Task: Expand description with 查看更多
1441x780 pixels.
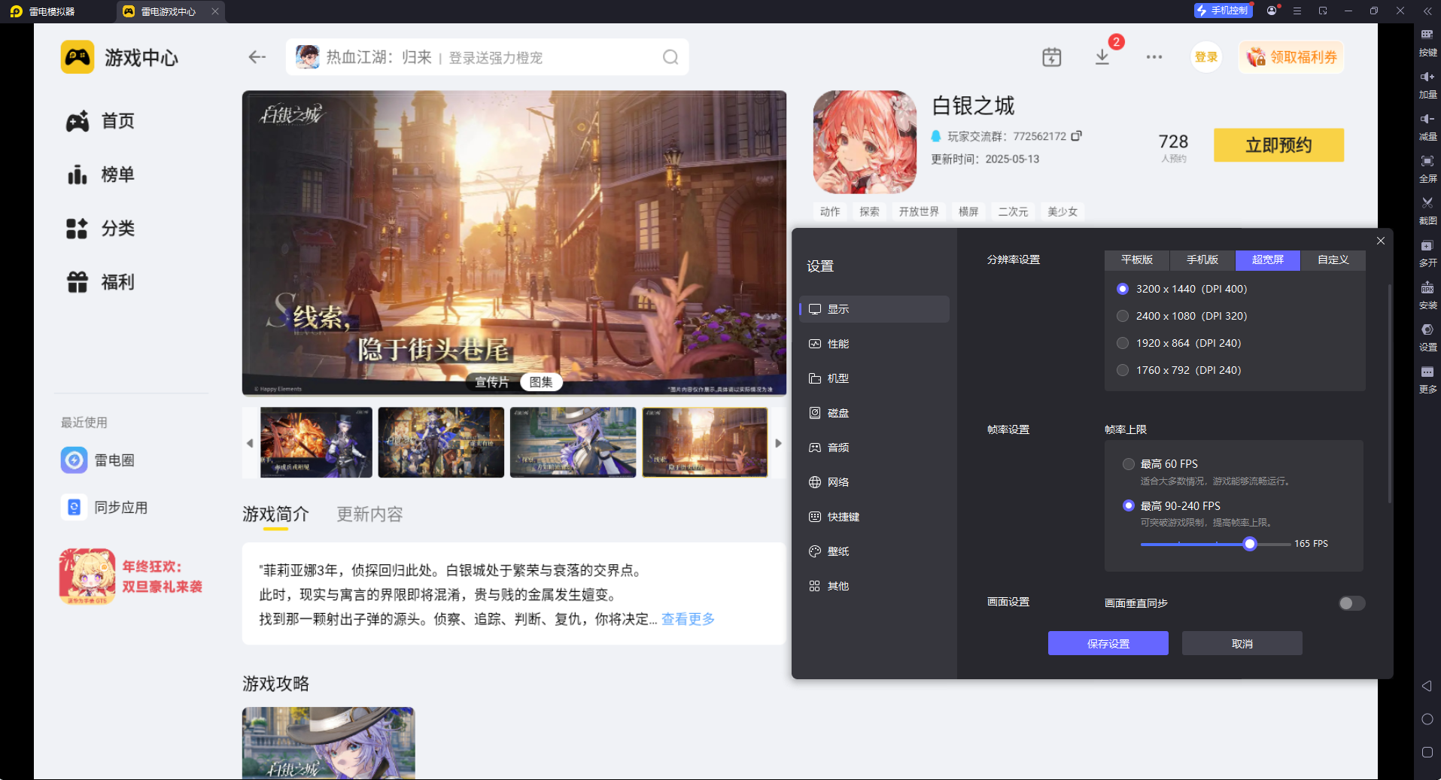Action: pyautogui.click(x=689, y=619)
